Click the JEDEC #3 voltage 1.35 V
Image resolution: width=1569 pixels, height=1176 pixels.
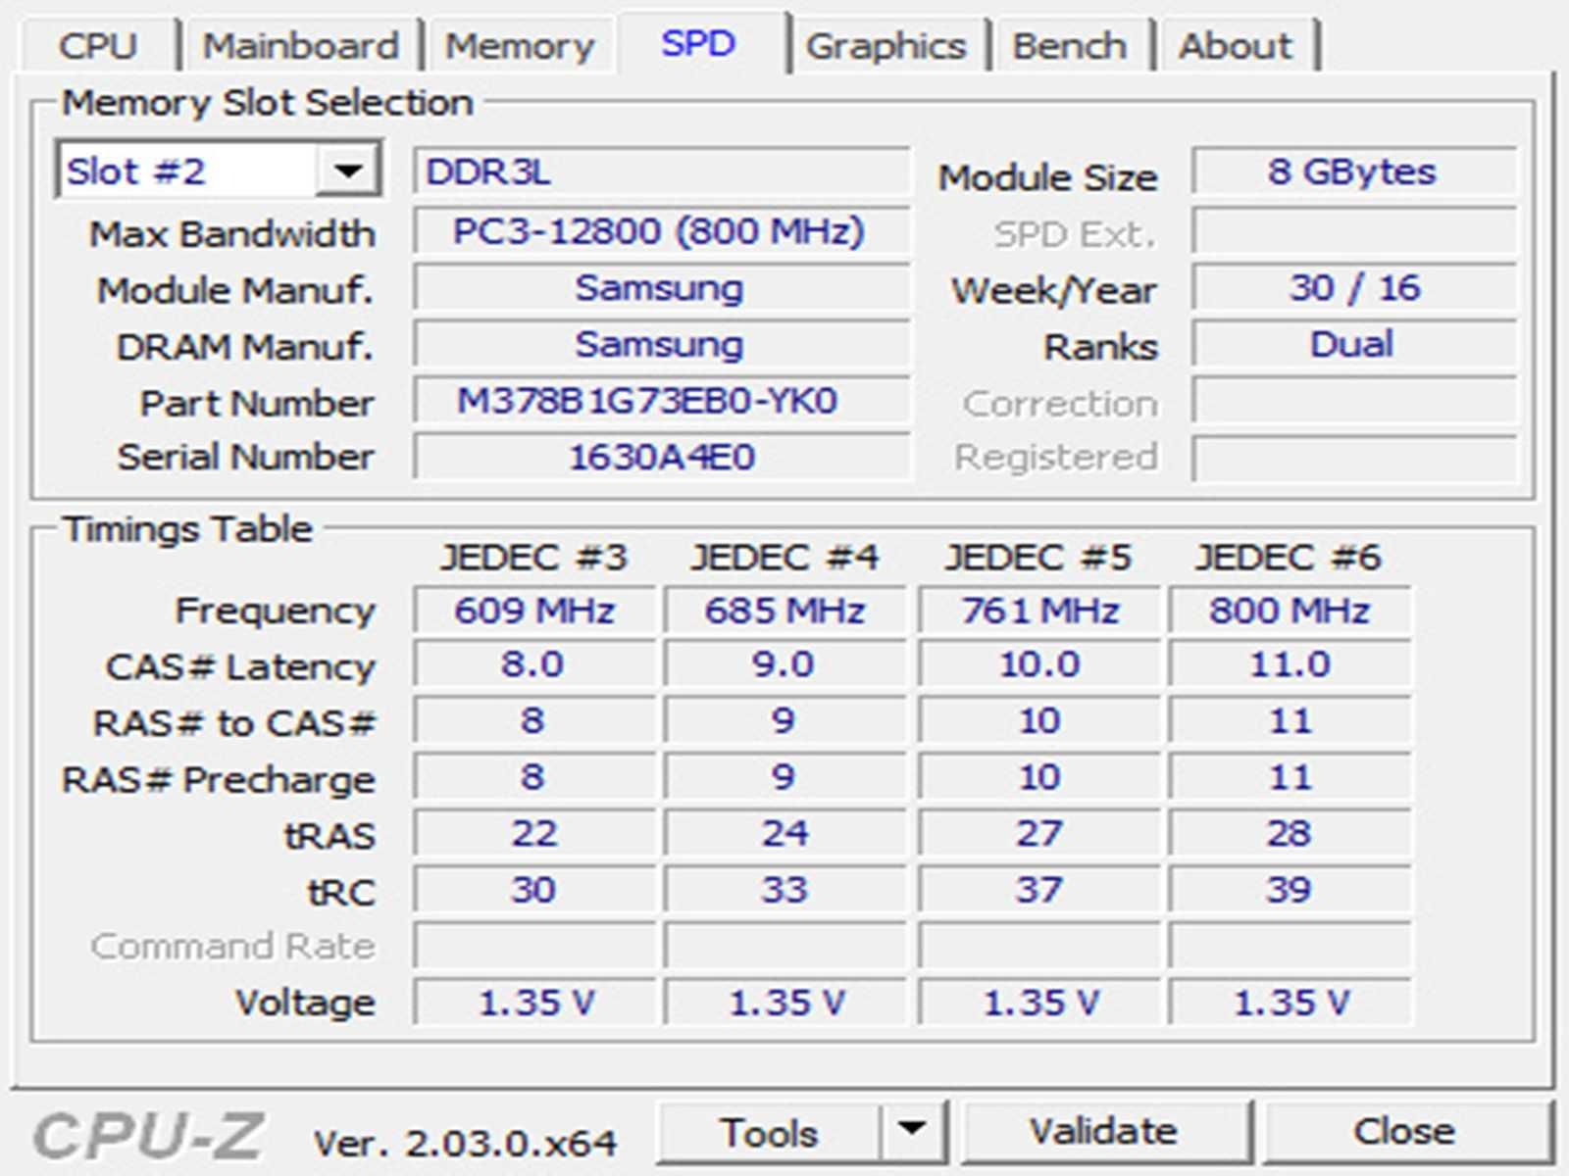click(534, 1003)
